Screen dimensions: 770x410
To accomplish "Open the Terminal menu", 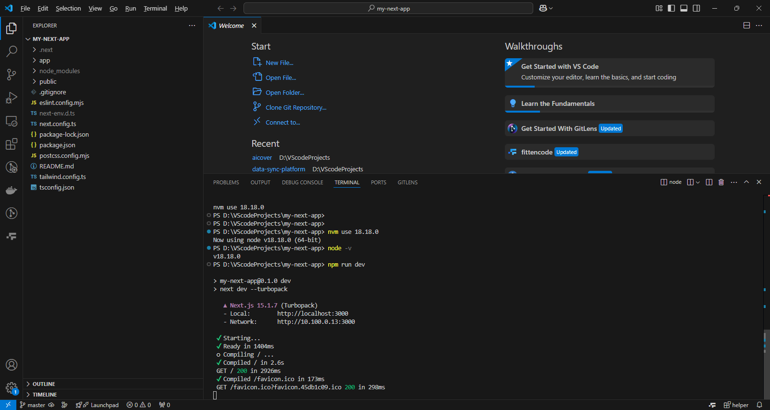I will click(x=155, y=8).
